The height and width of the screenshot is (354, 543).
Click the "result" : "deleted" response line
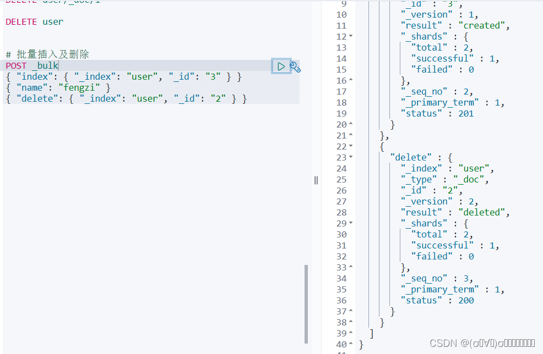click(x=455, y=213)
